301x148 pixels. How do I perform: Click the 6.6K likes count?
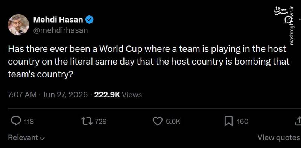[x=173, y=122]
